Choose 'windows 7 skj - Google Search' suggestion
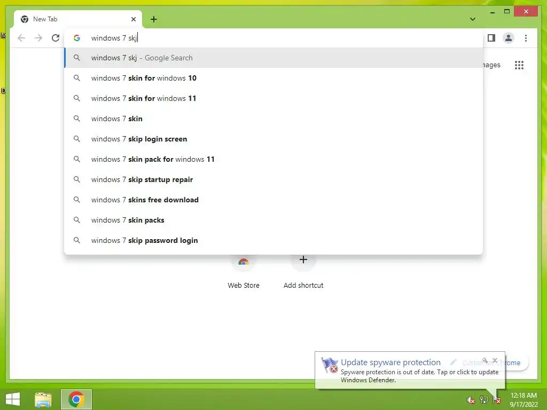Screen dimensions: 547x410 tap(273, 58)
